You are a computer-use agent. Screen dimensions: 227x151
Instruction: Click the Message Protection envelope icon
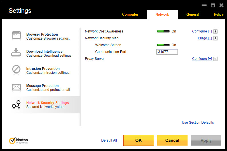pyautogui.click(x=16, y=87)
